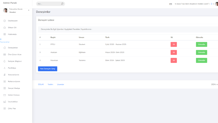218x123 pixels.
Task: Click the Aselsan cell
Action: coord(54,52)
